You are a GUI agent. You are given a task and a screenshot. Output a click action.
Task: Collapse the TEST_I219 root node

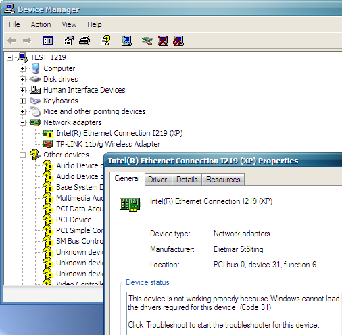point(9,57)
